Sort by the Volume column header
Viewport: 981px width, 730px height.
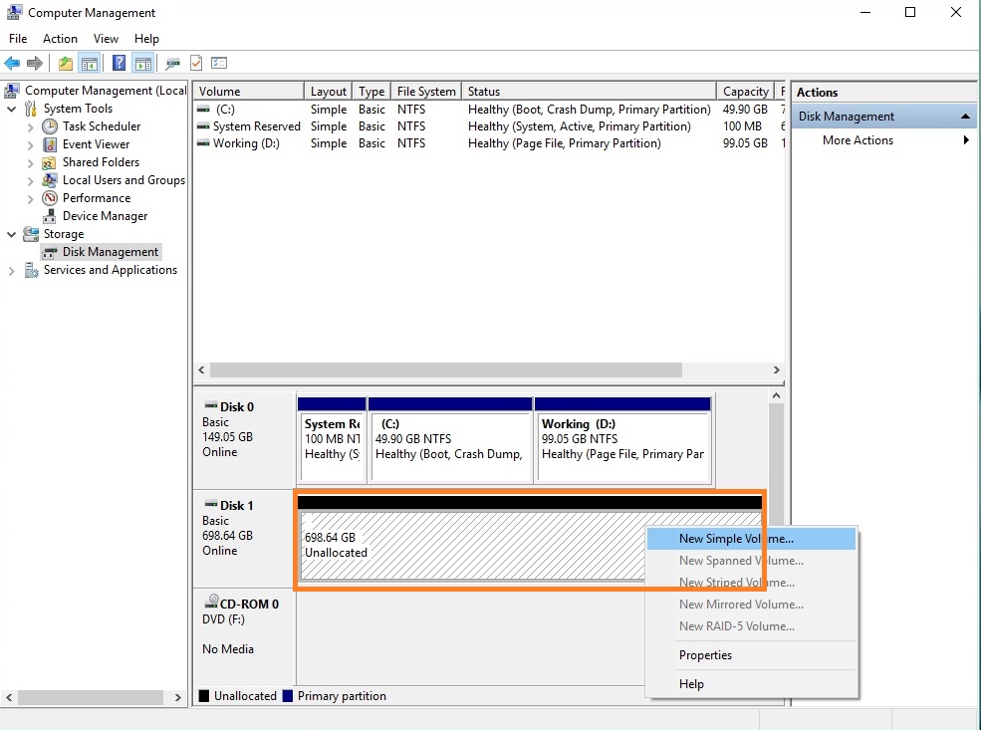pos(248,92)
